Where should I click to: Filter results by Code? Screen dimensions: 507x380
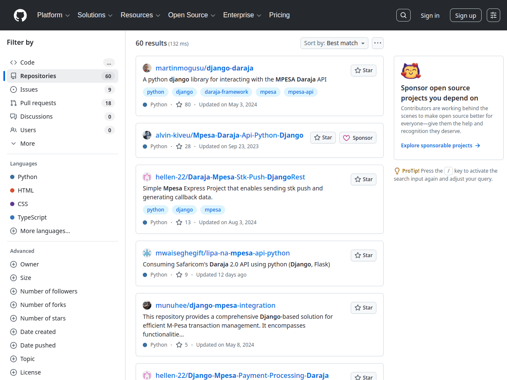(x=63, y=62)
